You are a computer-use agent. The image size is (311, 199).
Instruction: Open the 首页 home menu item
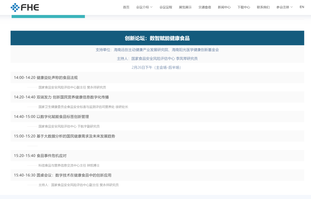pos(126,7)
